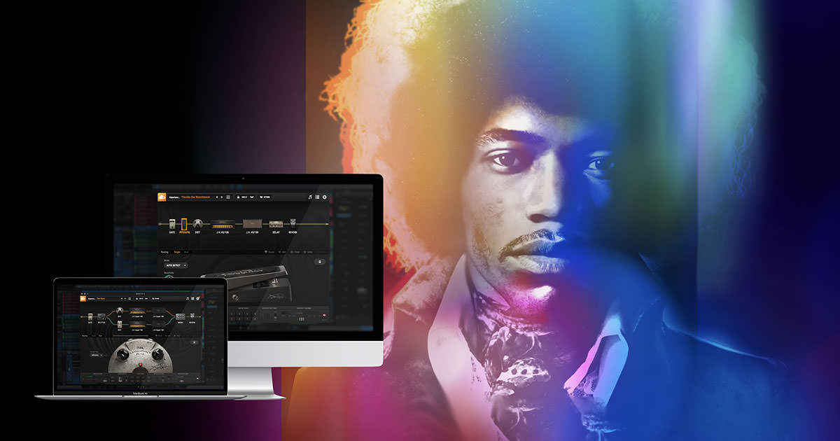
Task: Open the AUTO DETECT dropdown on the monitor
Action: pyautogui.click(x=176, y=265)
